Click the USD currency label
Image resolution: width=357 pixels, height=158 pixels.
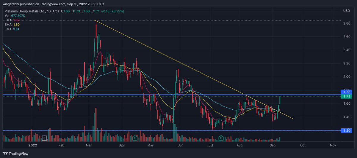tap(346, 11)
